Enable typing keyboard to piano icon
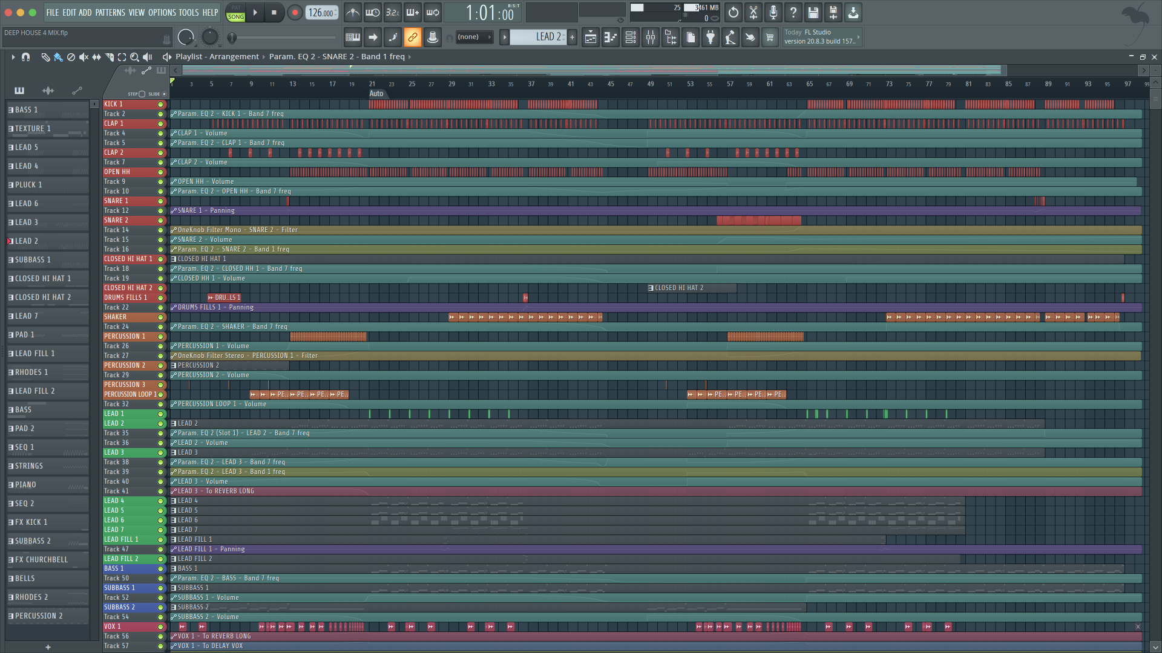This screenshot has height=653, width=1162. 353,37
